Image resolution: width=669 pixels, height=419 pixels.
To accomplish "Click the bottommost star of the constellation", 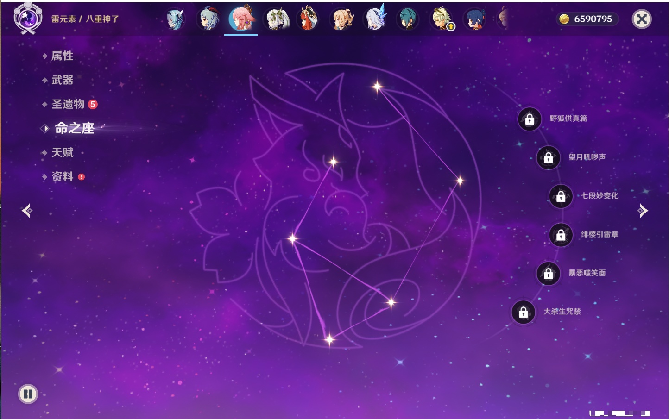I will pos(329,340).
